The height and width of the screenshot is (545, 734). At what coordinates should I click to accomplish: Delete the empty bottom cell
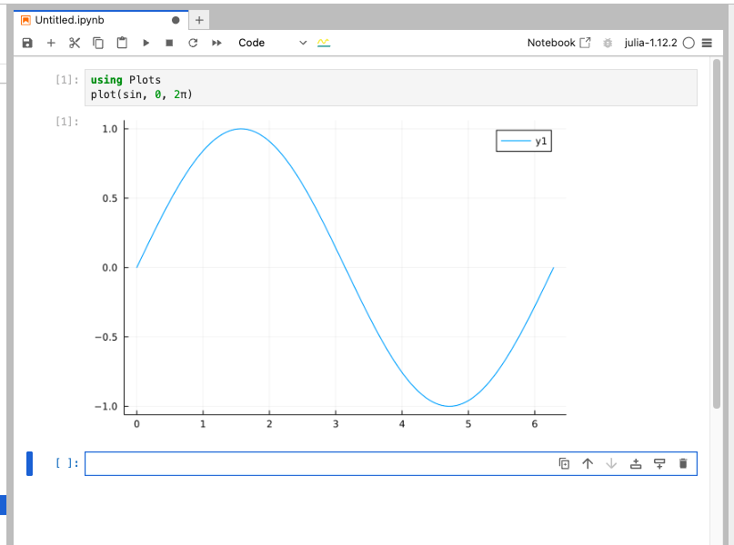[683, 463]
